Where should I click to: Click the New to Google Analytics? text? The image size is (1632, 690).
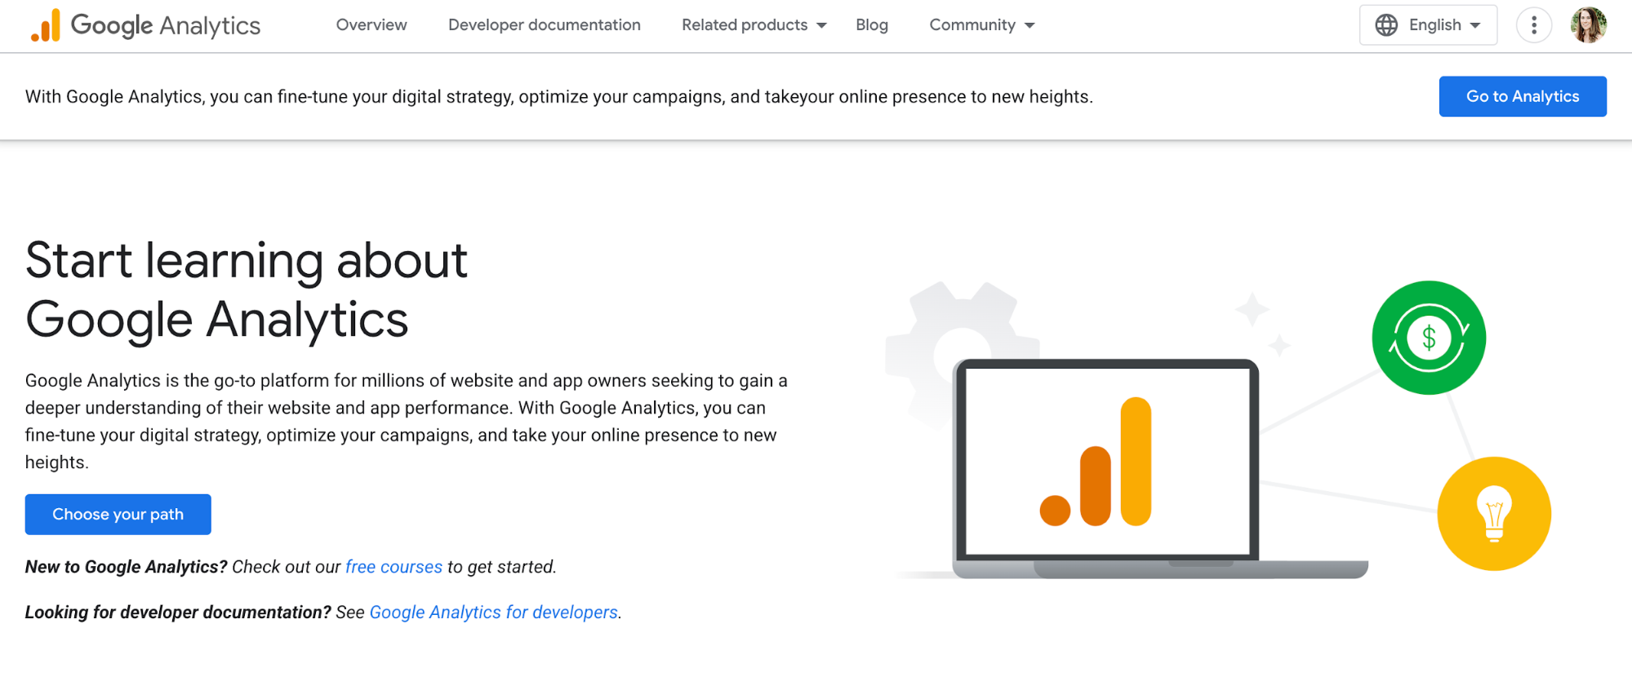click(127, 567)
